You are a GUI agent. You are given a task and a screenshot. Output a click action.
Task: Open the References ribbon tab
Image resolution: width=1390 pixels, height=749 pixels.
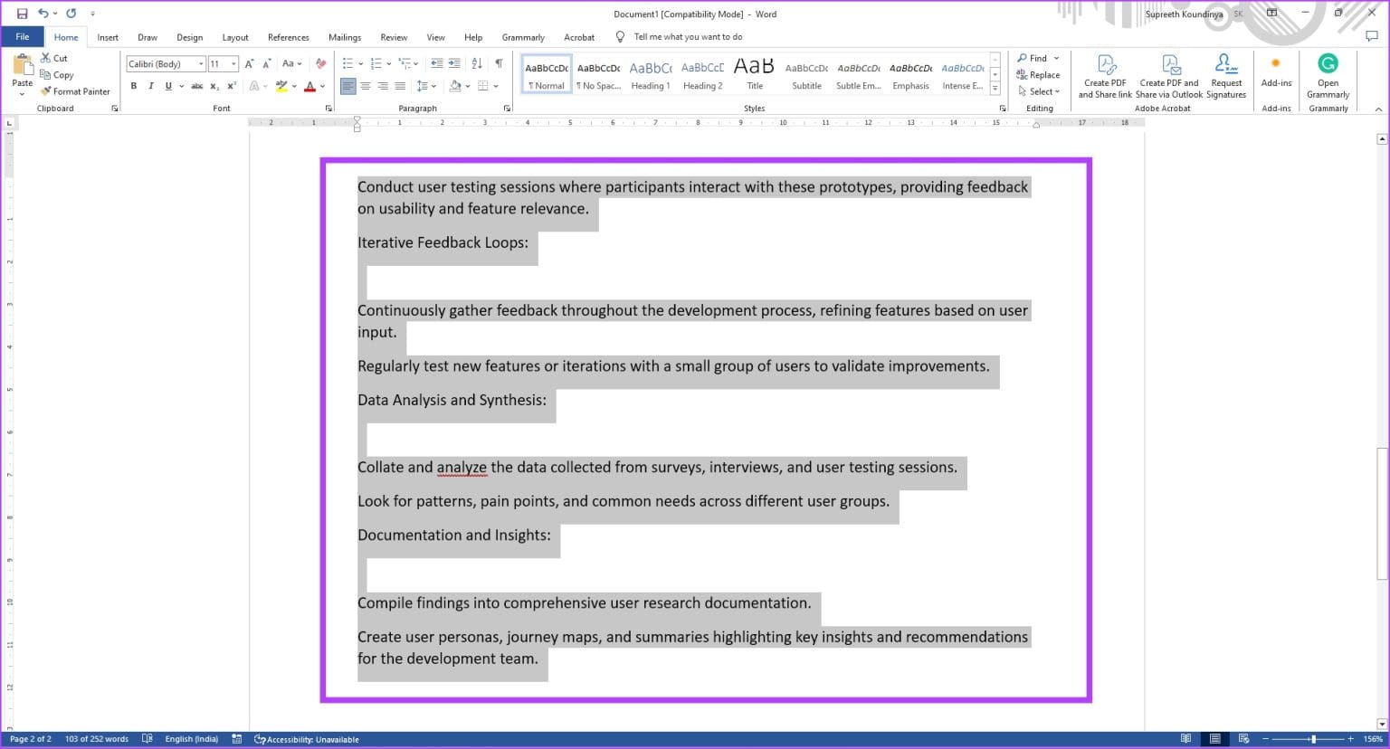[x=288, y=37]
